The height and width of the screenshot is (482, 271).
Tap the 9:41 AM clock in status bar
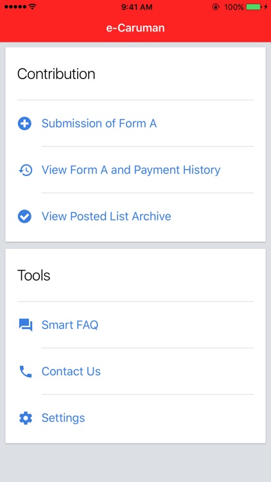[137, 7]
